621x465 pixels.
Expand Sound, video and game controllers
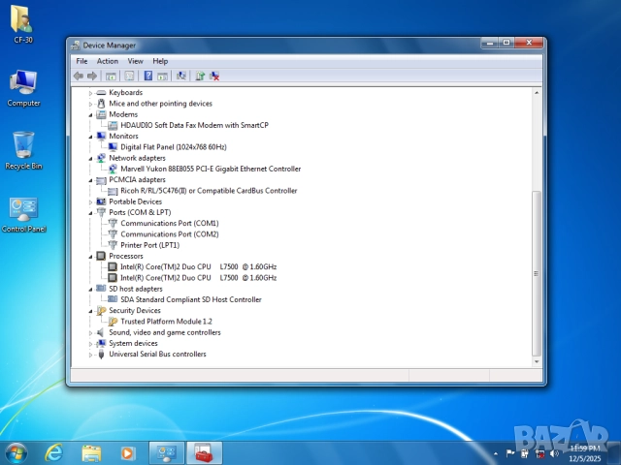coord(91,332)
